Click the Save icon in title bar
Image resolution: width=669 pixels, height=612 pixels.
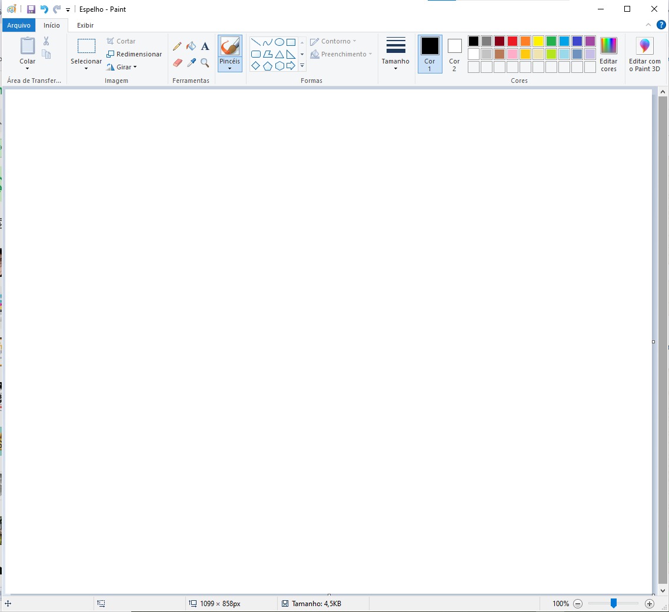click(31, 9)
